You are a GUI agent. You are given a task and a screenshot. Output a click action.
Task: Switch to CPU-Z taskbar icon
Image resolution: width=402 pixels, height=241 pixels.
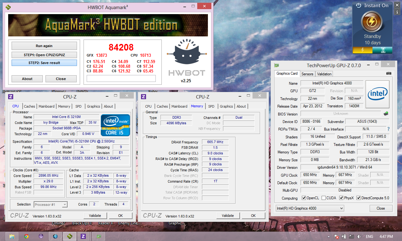[84, 236]
